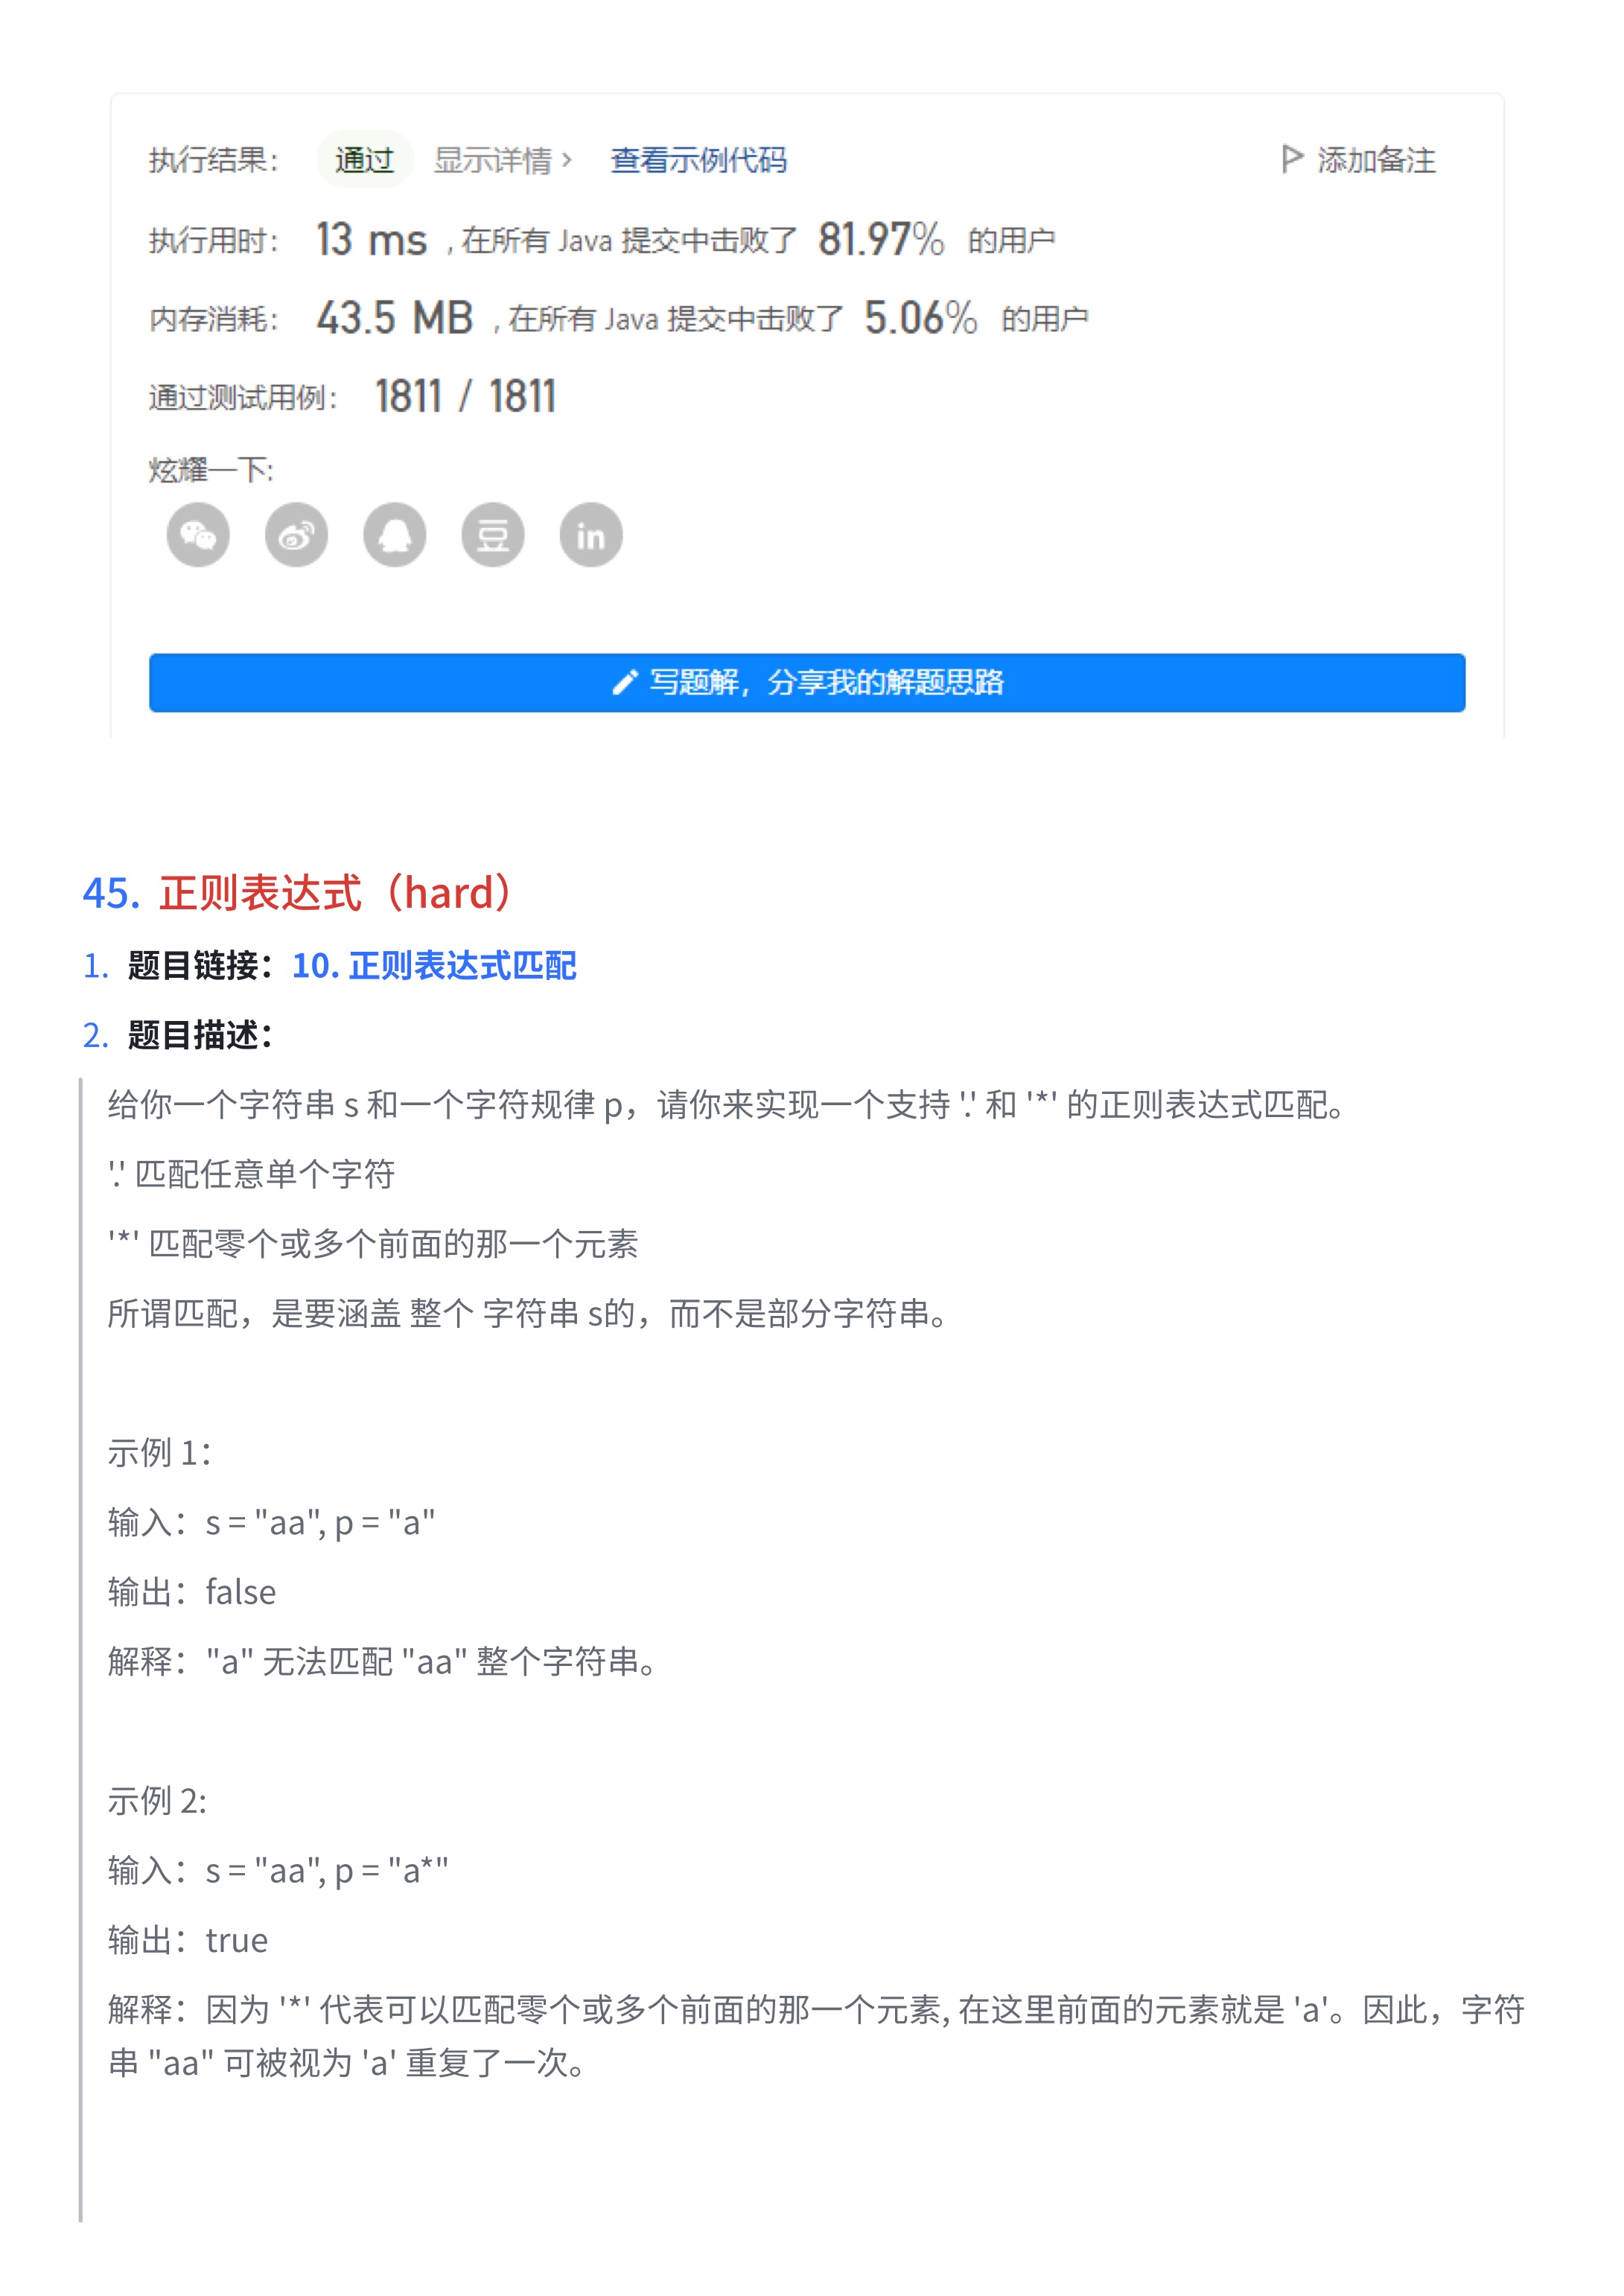Click 添加备注 text label
The width and height of the screenshot is (1624, 2296).
click(1376, 160)
